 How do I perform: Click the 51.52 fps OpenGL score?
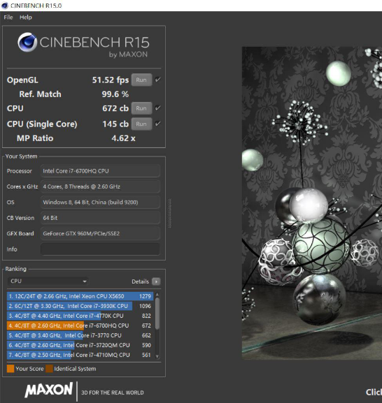tap(111, 80)
